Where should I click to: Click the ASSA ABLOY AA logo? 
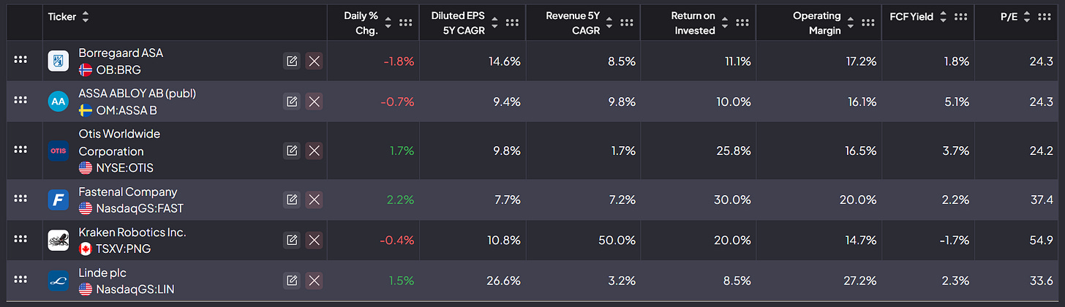59,102
